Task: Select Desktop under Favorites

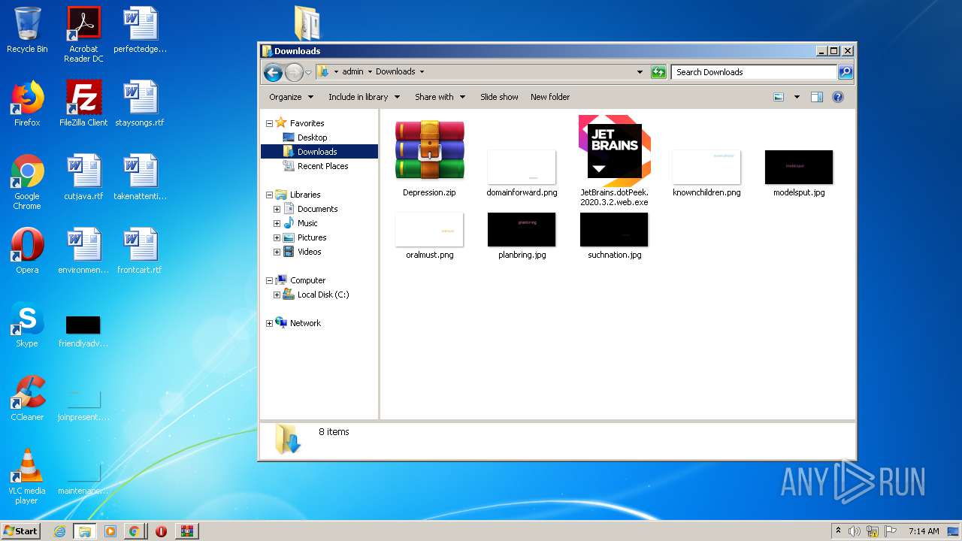Action: pos(312,138)
